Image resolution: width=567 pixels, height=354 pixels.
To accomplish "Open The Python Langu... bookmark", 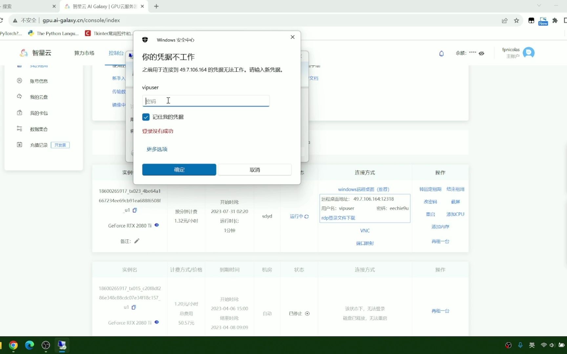I will [53, 33].
